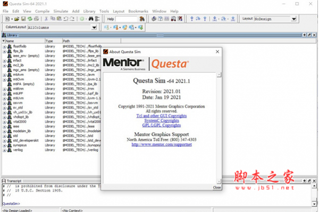Expand the infact library node
The width and height of the screenshot is (319, 212).
pos(4,60)
